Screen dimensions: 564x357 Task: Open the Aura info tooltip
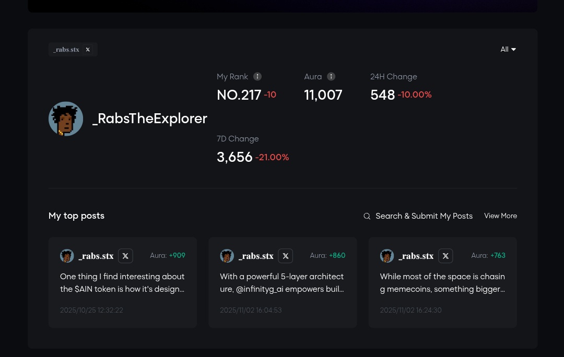point(331,76)
